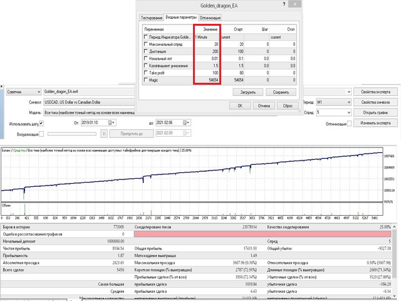Tick the Take profit checkbox
Viewport: 401px width, 301px height.
pos(146,73)
